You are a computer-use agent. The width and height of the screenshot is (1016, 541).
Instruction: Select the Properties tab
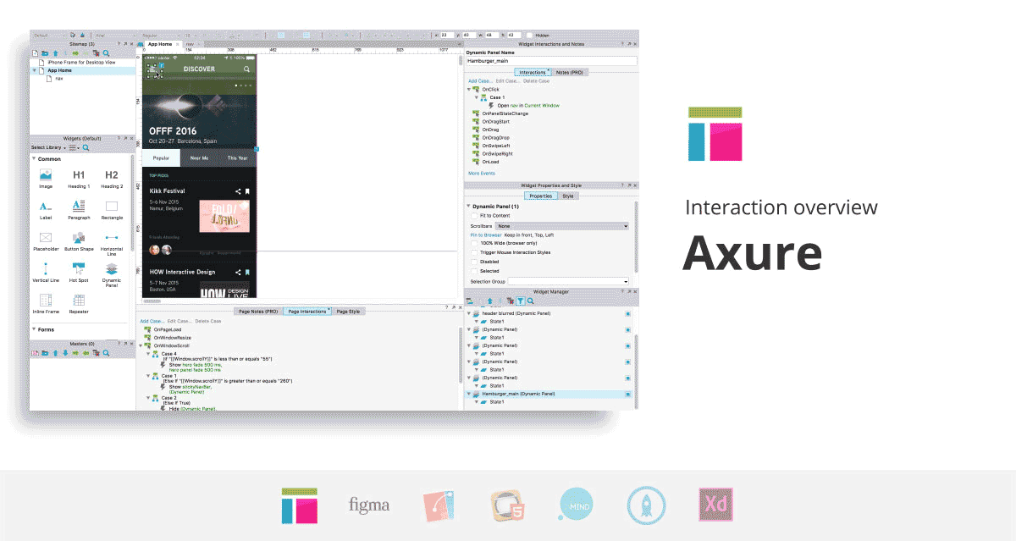coord(540,196)
